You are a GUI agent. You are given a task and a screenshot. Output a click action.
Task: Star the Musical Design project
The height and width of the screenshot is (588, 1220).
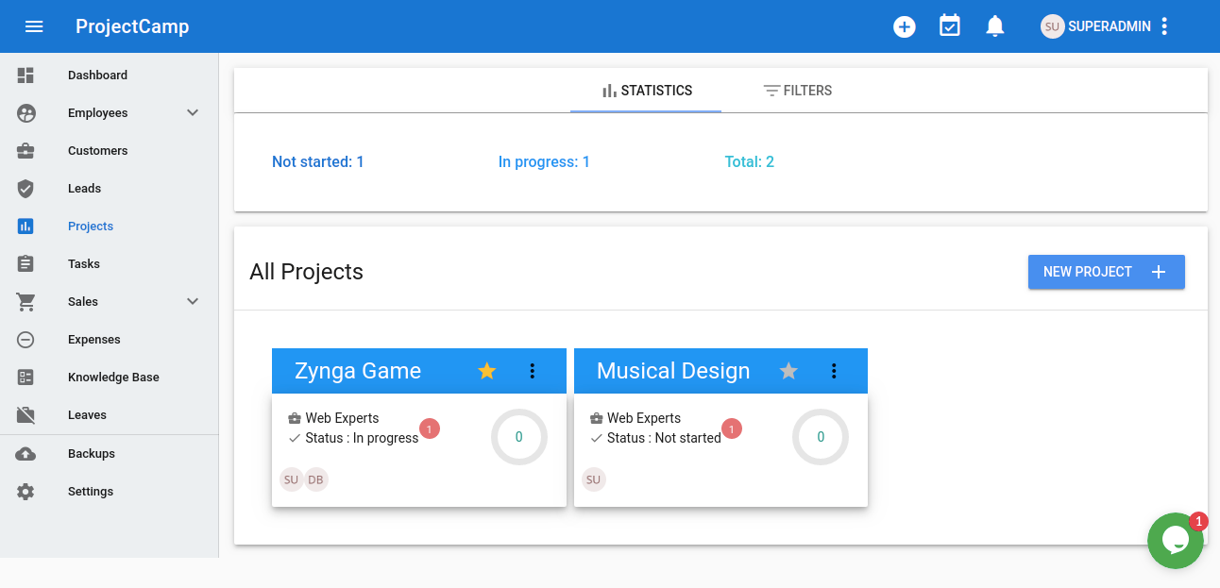pos(788,371)
